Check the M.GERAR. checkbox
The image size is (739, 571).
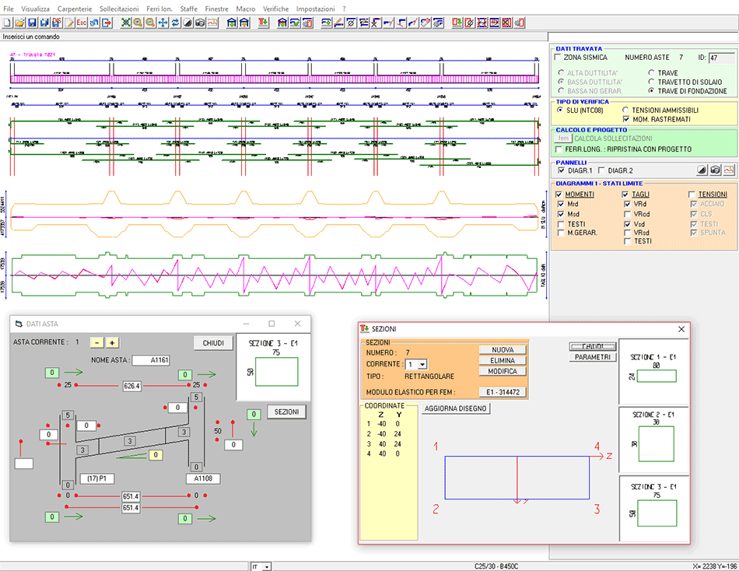[x=561, y=233]
